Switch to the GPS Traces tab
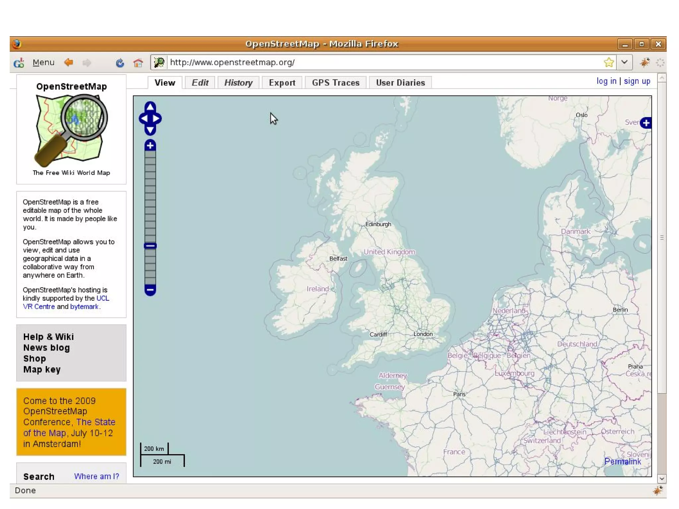Screen dimensions: 679x509 pyautogui.click(x=336, y=83)
